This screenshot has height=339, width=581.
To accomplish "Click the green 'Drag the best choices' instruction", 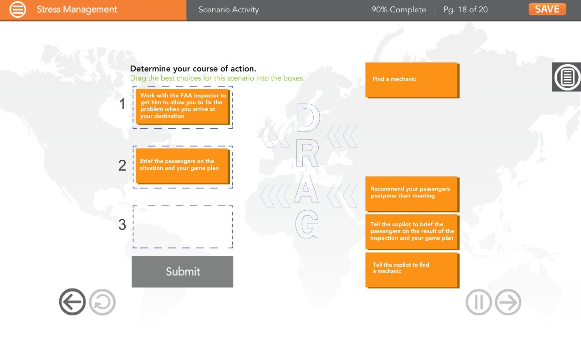I will click(x=217, y=78).
